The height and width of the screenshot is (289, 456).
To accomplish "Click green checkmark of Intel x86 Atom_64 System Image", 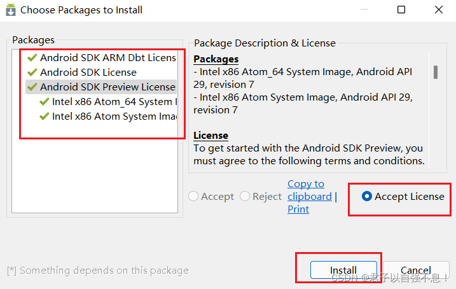I will pos(44,101).
